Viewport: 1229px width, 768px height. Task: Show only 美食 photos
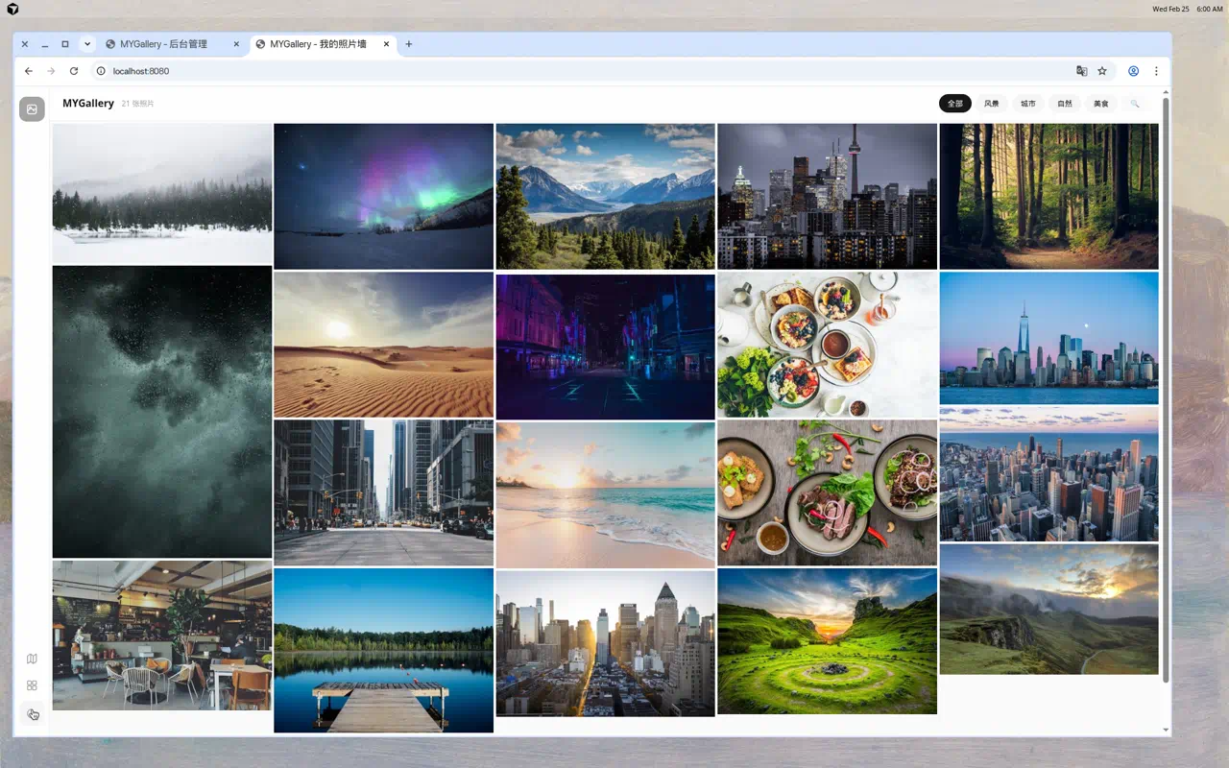[x=1100, y=104]
